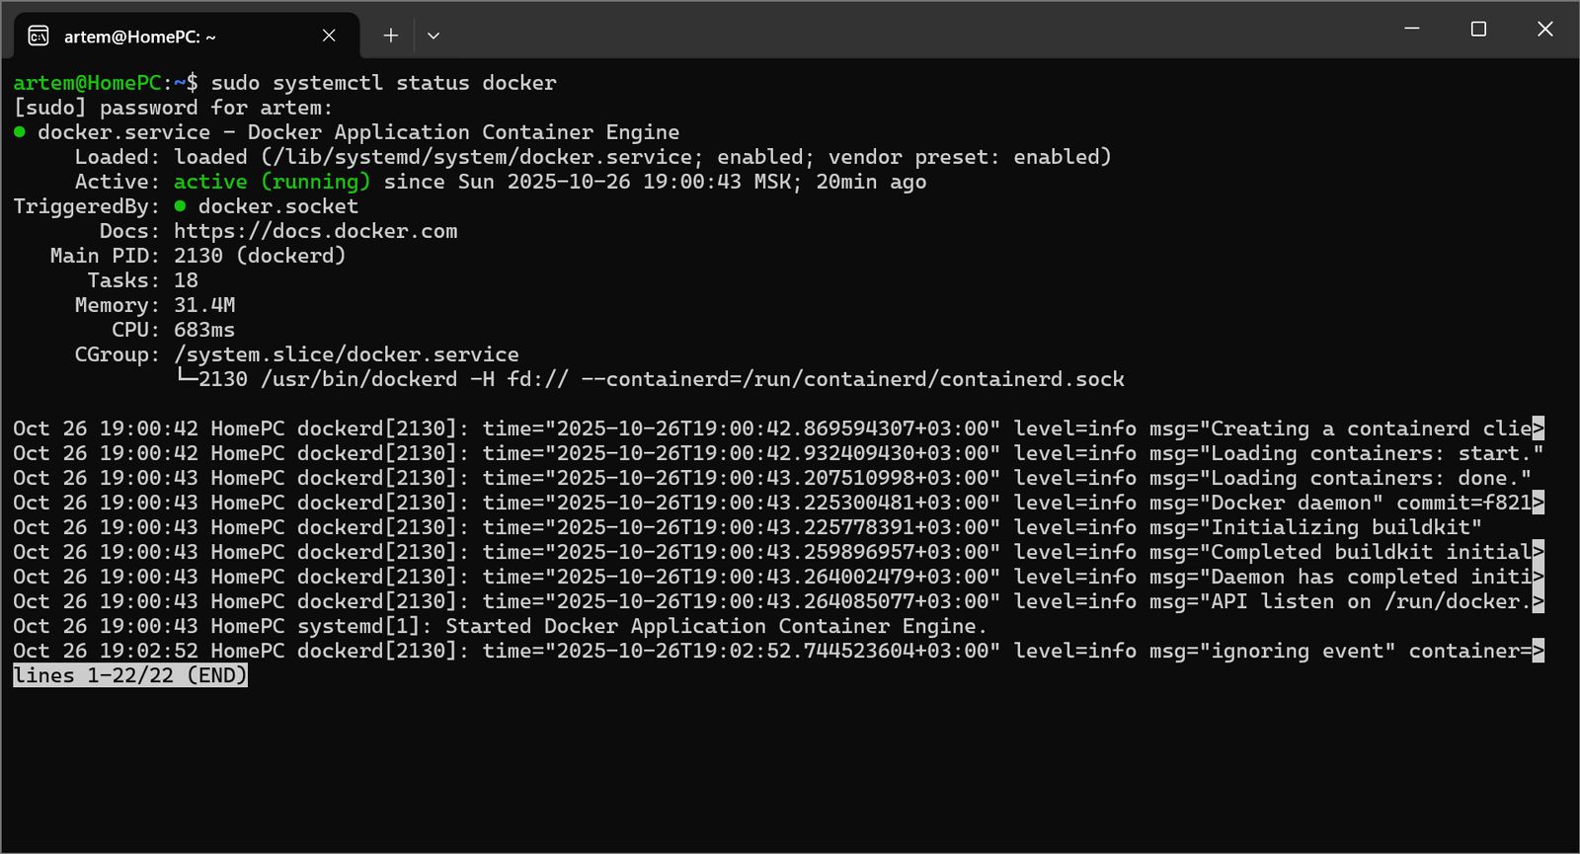Viewport: 1580px width, 854px height.
Task: Close the terminal window
Action: [1545, 29]
